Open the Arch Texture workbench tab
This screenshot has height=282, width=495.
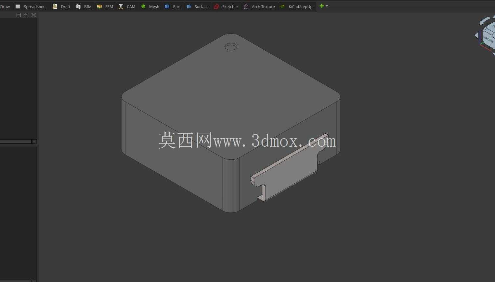tap(259, 6)
